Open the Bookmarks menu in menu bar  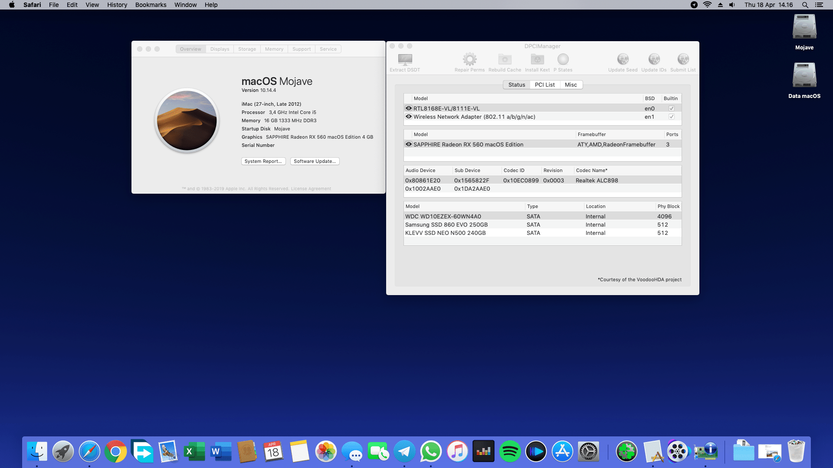151,5
